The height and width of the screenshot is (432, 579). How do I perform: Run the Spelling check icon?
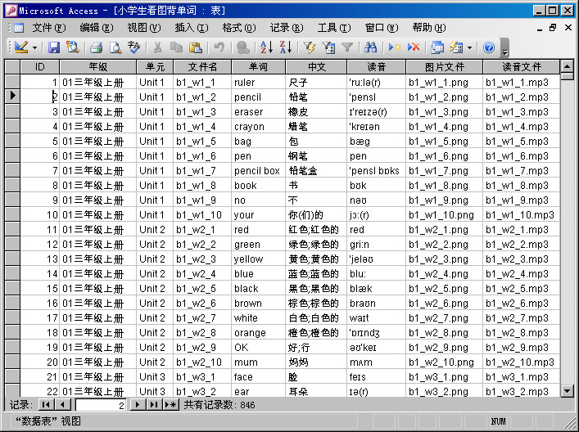coord(133,47)
